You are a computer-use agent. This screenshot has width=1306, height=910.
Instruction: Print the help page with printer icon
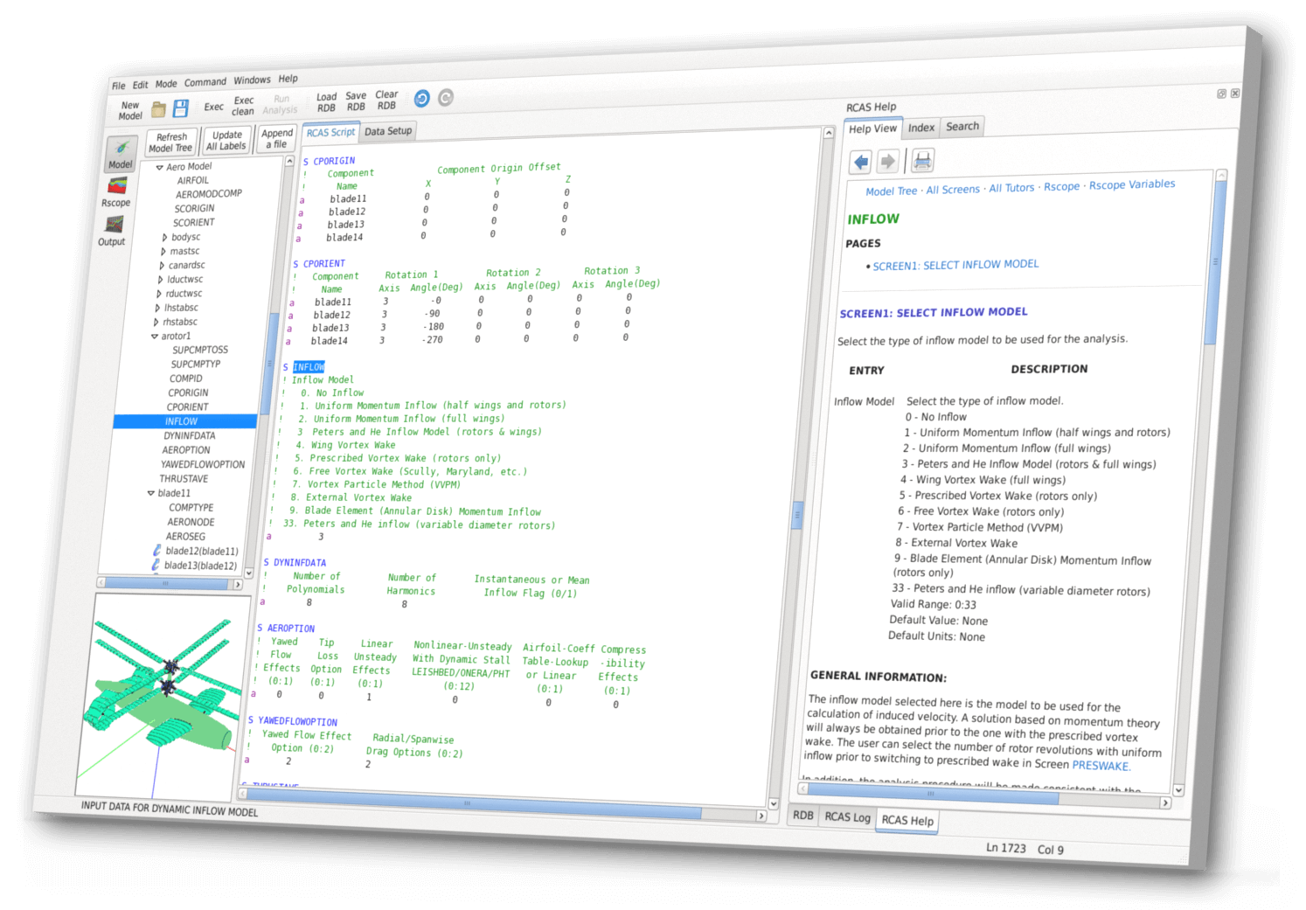(922, 160)
